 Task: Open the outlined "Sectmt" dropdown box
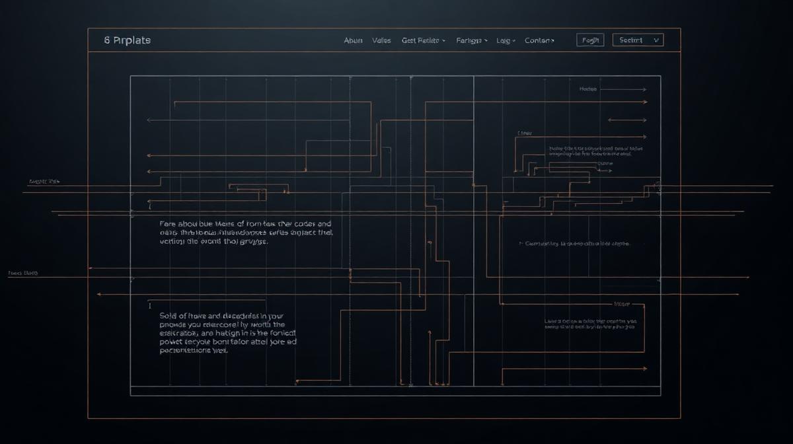click(x=638, y=40)
